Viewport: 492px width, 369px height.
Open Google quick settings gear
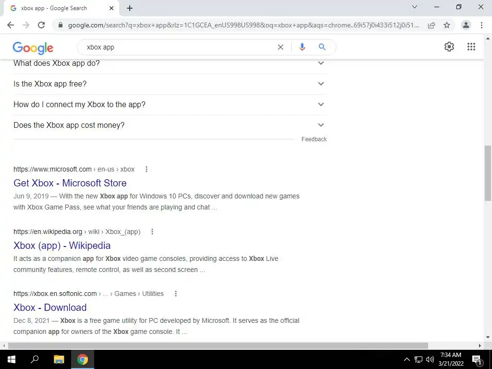tap(449, 47)
